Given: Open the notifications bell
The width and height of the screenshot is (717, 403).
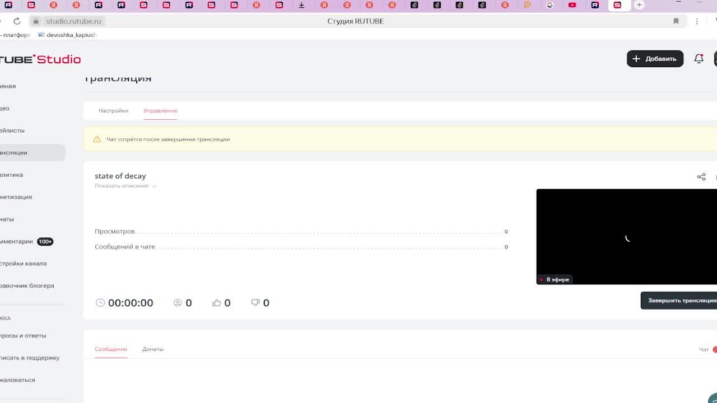Looking at the screenshot, I should pyautogui.click(x=699, y=59).
